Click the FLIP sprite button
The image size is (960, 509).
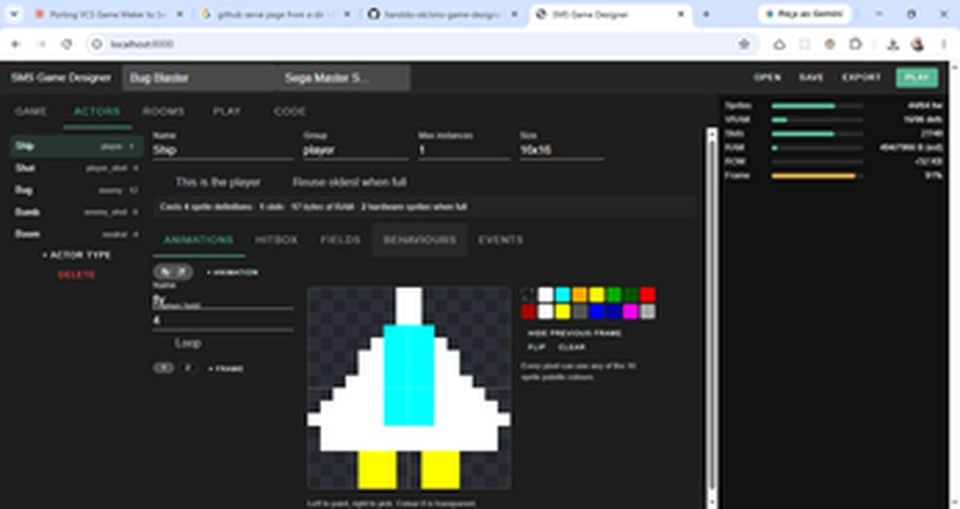[537, 347]
